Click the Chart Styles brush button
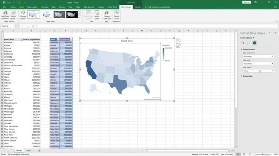 (178, 45)
